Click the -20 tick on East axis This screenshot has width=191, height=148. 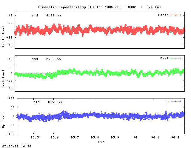(9, 81)
